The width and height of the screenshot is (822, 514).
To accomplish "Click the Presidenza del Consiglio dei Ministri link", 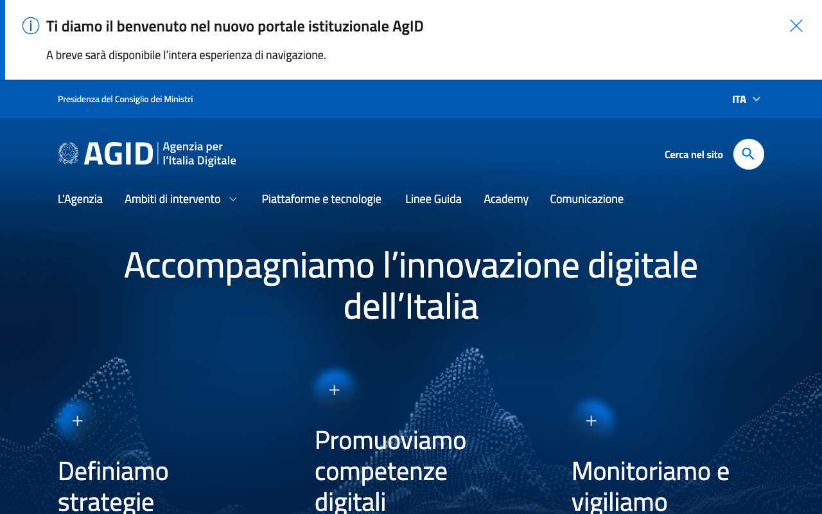I will (x=125, y=99).
